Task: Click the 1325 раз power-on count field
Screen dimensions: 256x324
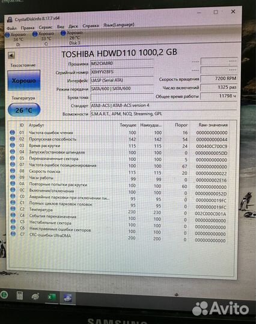Action: (x=219, y=87)
